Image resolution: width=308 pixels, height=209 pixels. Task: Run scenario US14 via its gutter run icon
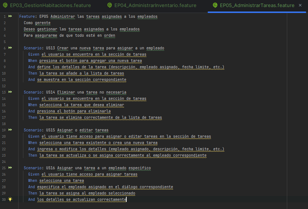coord(10,92)
